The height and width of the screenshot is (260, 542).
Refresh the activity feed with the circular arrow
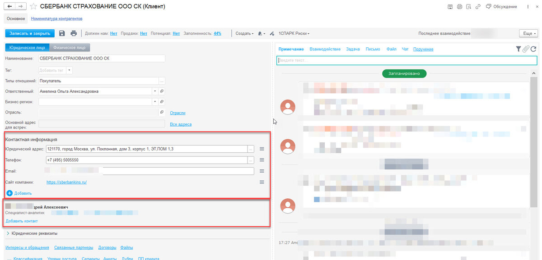(x=533, y=49)
